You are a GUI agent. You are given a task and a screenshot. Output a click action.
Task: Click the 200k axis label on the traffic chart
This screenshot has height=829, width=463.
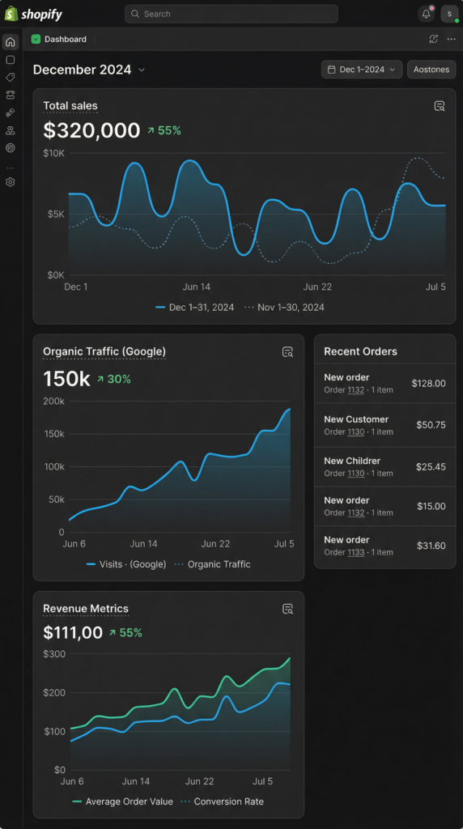coord(54,402)
